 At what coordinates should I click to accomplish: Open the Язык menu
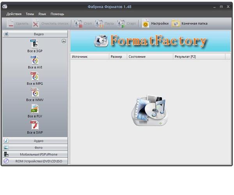42,14
